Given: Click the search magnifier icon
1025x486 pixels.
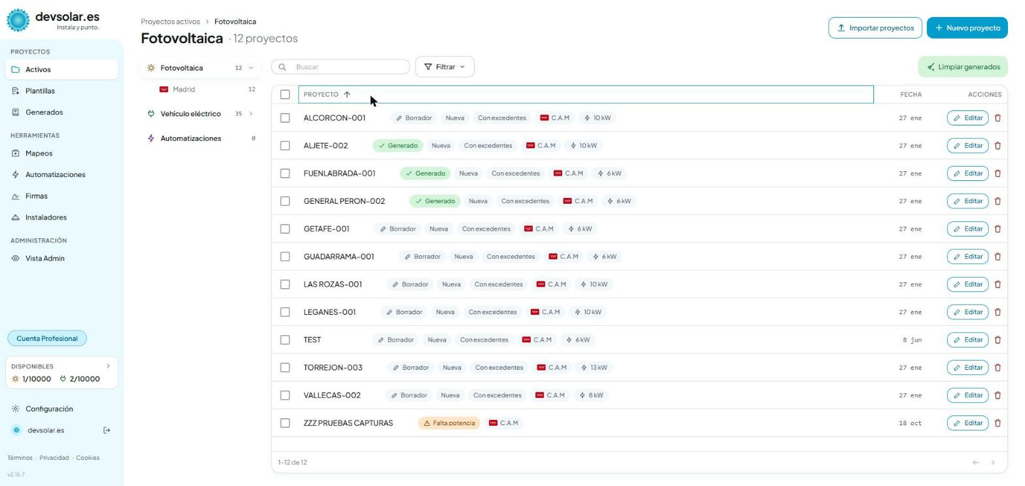Looking at the screenshot, I should [x=283, y=67].
